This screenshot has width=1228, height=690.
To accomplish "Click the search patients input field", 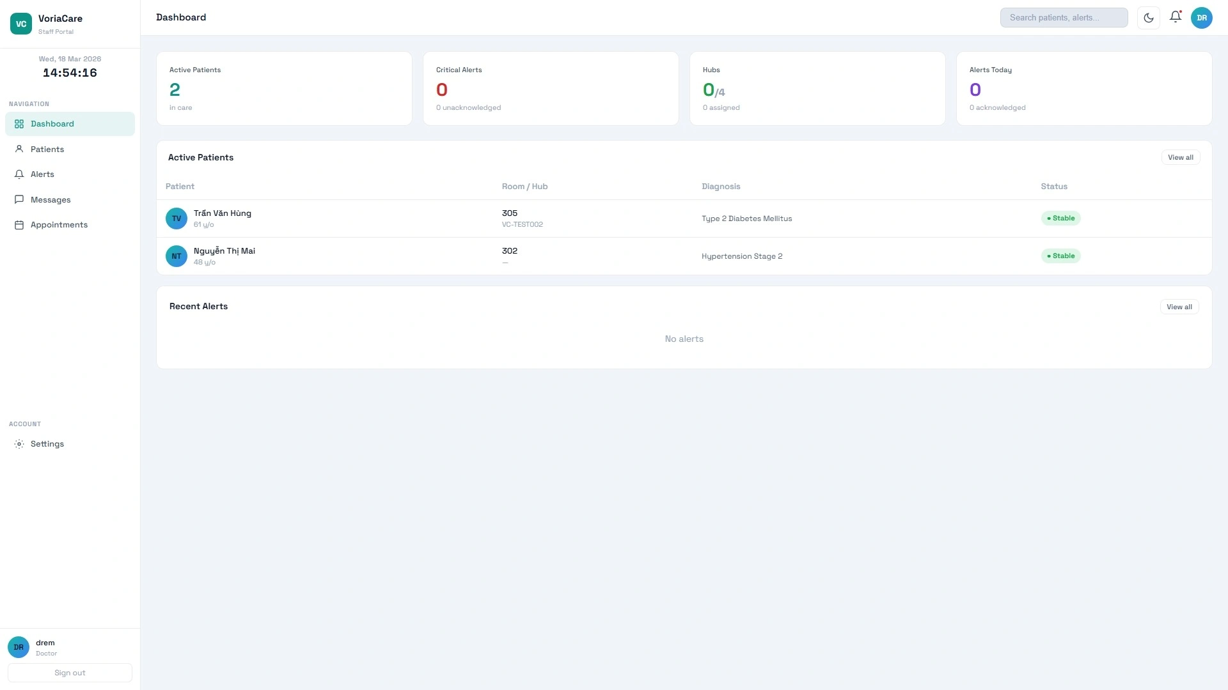I will 1064,17.
